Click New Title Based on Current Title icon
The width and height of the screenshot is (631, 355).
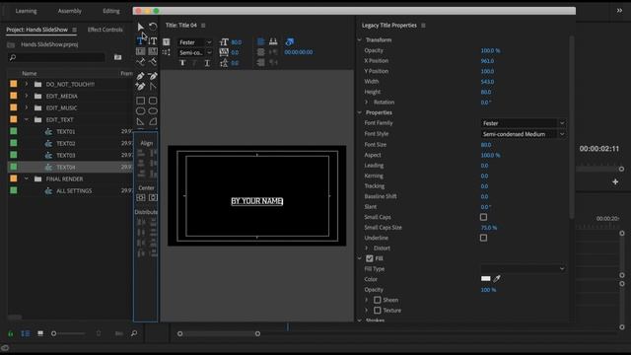click(x=167, y=41)
